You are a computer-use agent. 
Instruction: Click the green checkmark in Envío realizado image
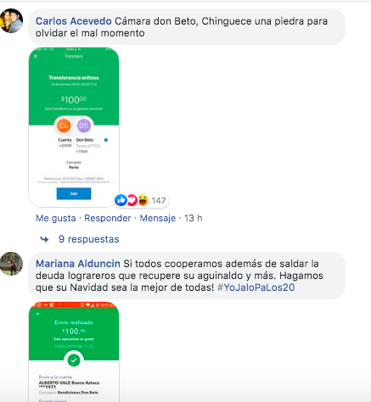click(74, 360)
